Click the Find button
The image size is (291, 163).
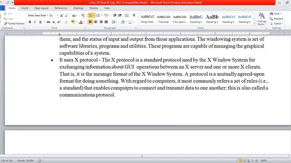point(276,14)
